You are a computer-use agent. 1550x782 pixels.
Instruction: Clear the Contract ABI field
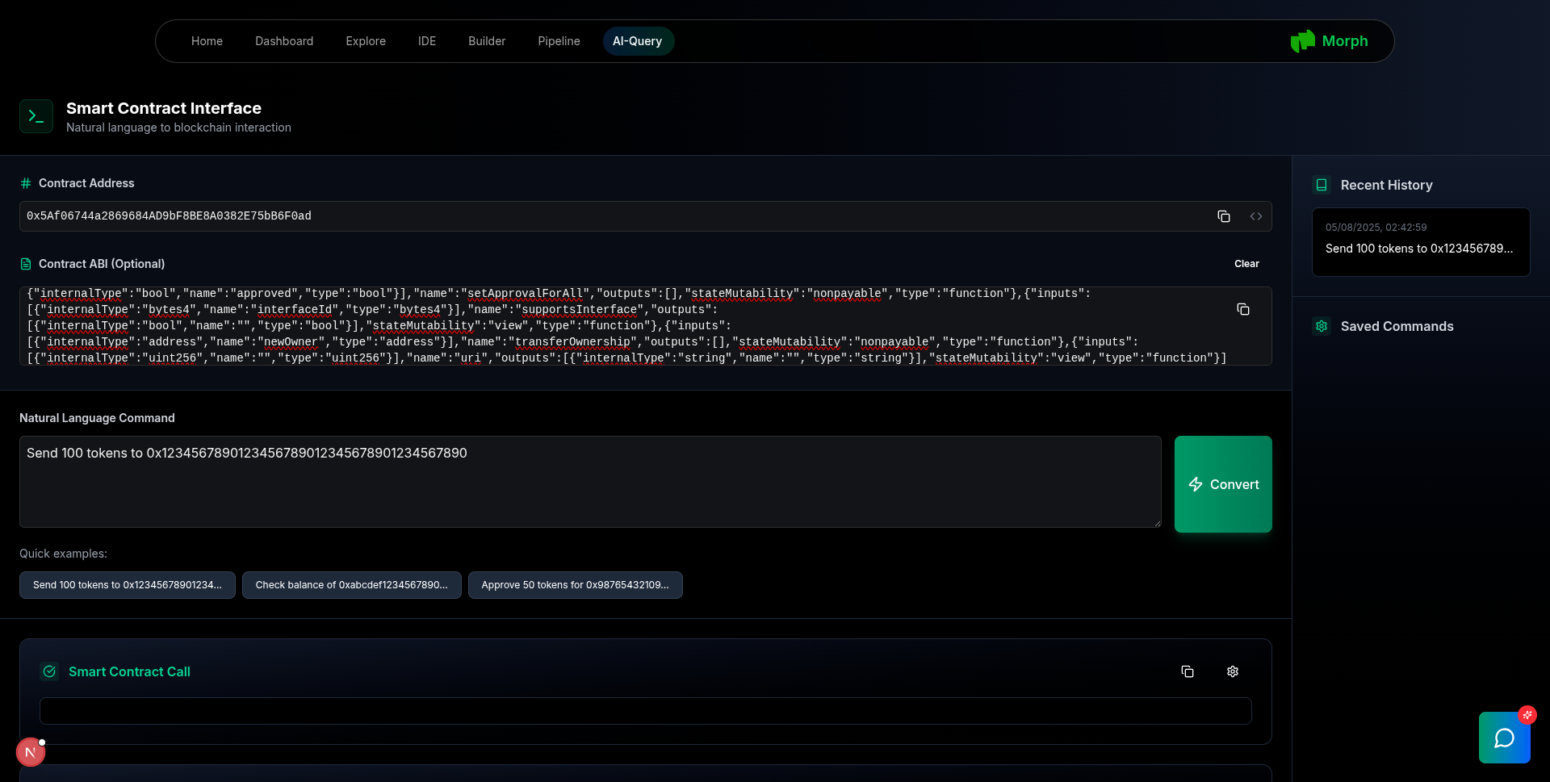click(1246, 264)
